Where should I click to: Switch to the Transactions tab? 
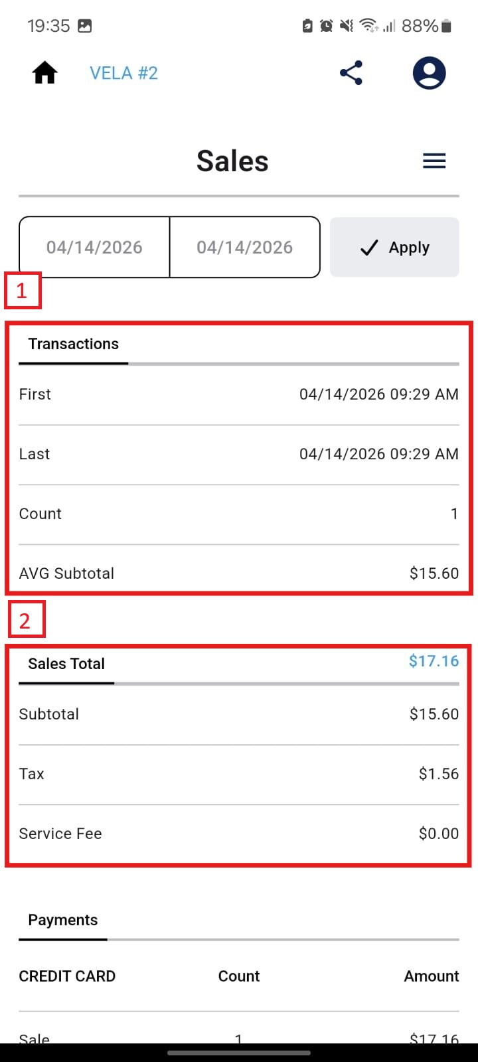(74, 344)
